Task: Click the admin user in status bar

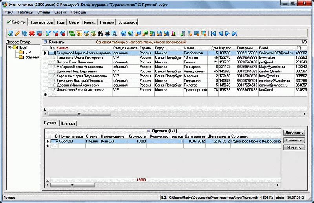Action: 279,198
